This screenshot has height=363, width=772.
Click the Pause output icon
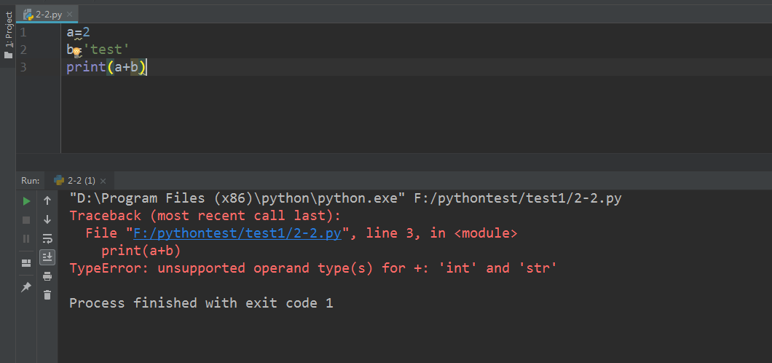27,239
